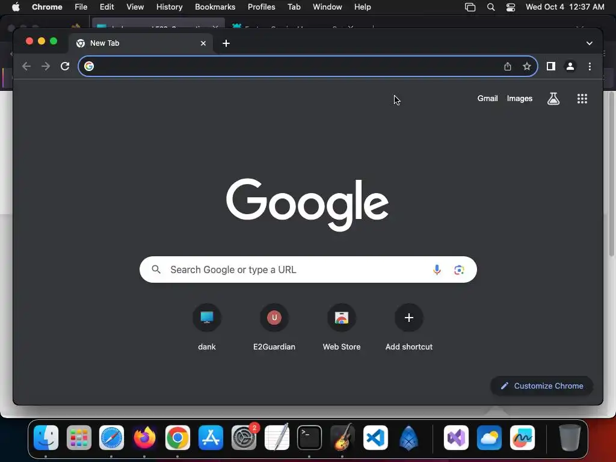Click the forward navigation arrow
616x462 pixels.
(x=46, y=66)
